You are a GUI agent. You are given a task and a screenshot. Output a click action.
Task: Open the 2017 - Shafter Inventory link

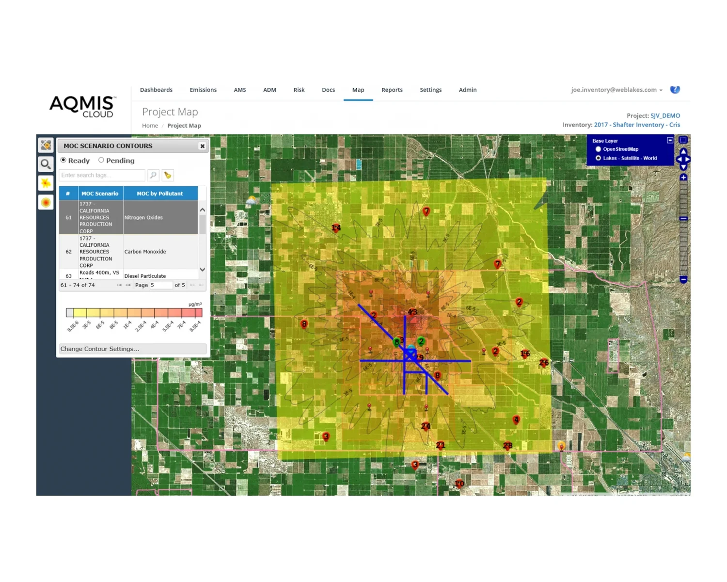(x=637, y=125)
